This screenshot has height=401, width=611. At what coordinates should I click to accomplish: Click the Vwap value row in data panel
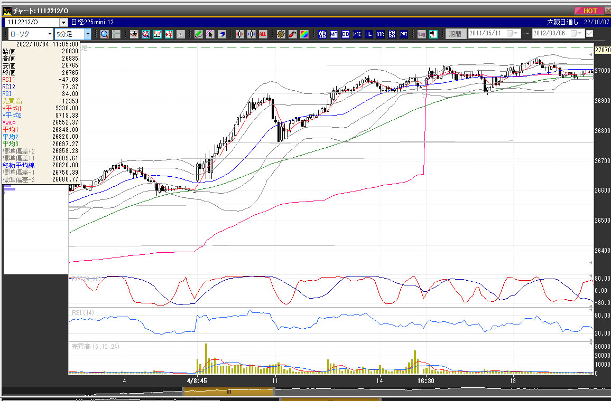click(x=40, y=122)
